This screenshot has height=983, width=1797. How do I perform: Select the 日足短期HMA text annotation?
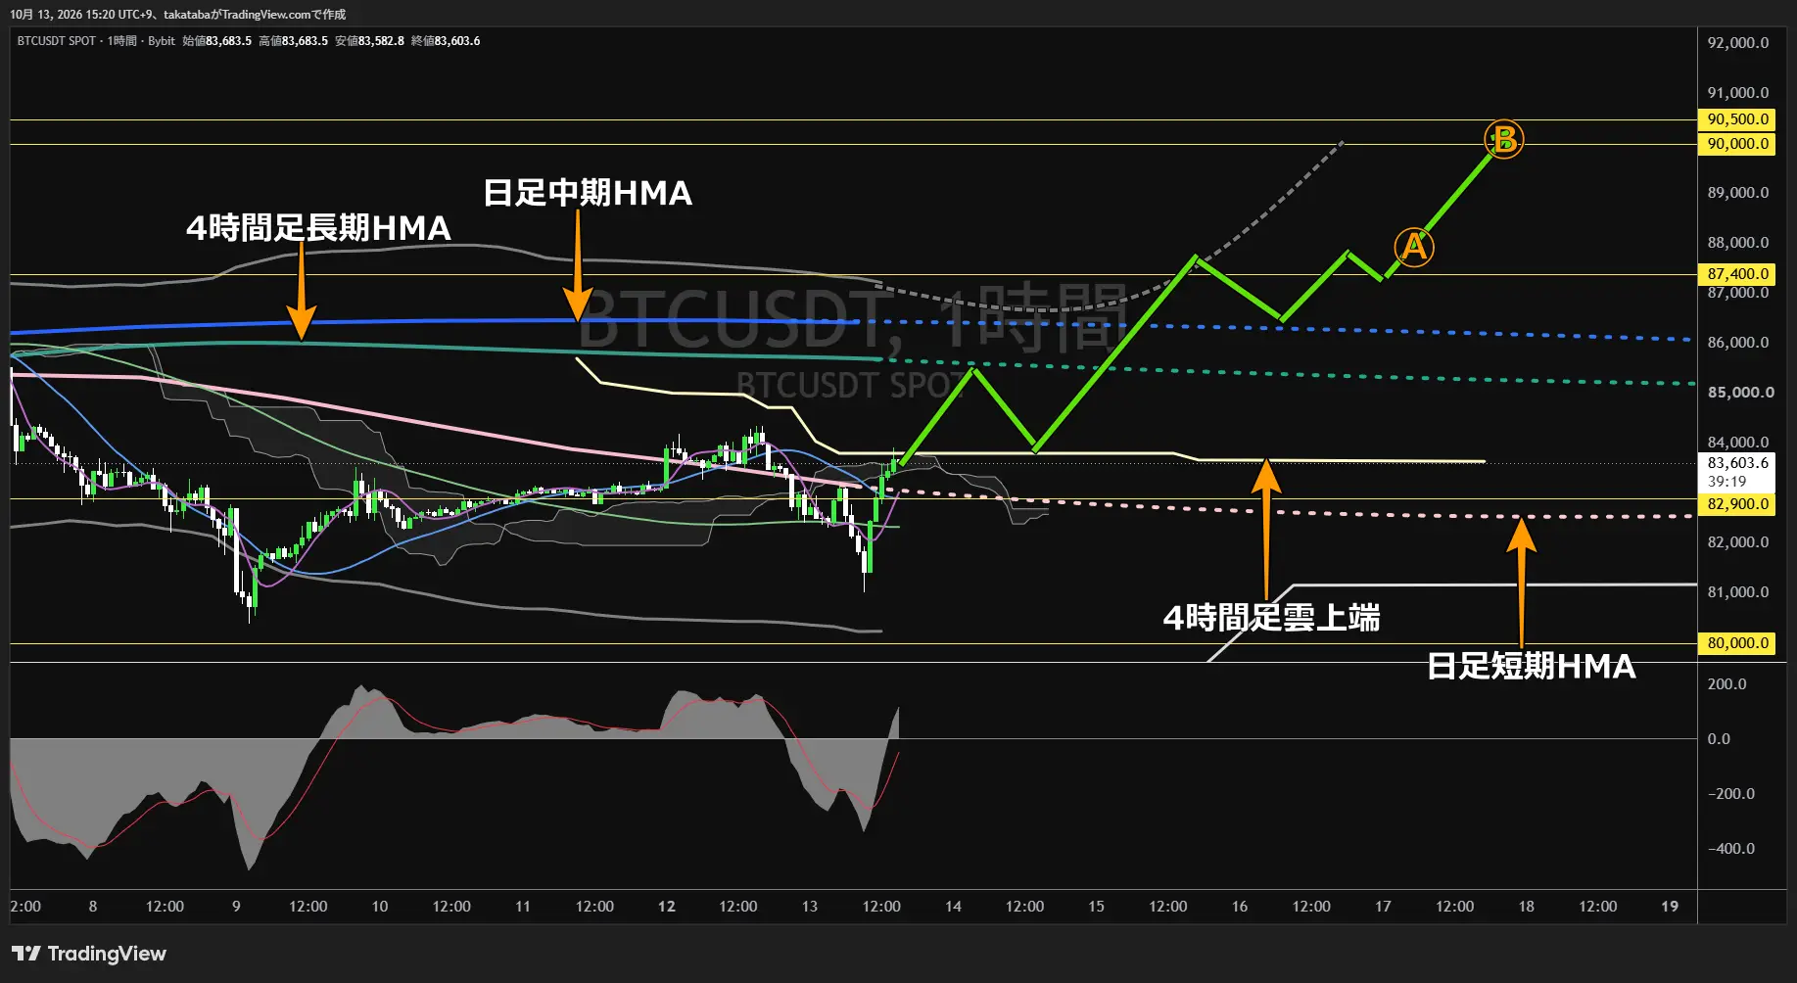click(1532, 667)
